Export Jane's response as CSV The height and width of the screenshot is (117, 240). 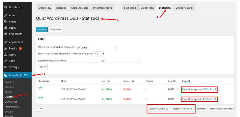(205, 99)
